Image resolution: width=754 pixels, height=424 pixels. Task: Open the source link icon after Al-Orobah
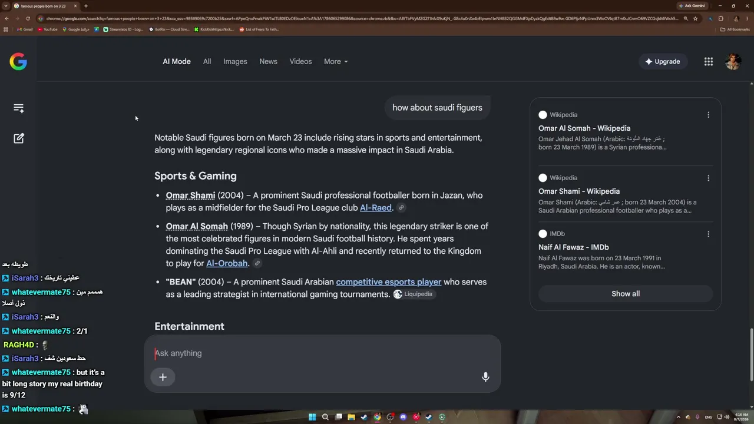(257, 263)
